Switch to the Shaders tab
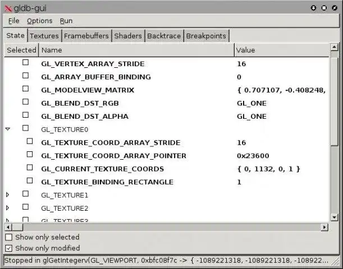The image size is (343, 269). [128, 36]
